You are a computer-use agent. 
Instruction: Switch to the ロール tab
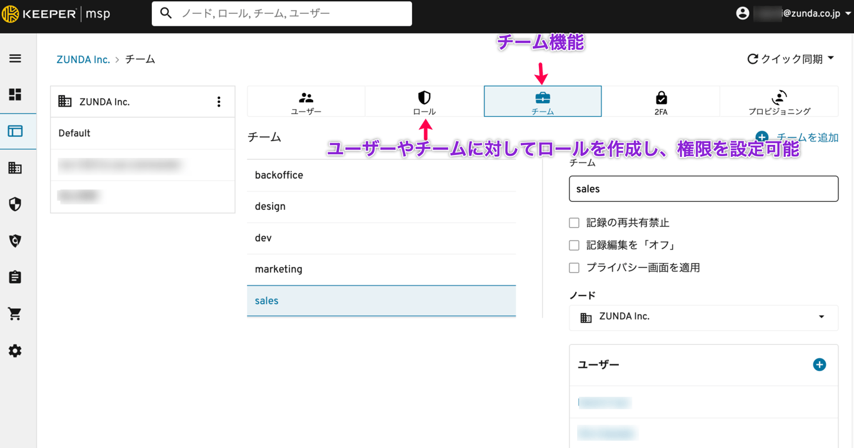[x=424, y=101]
